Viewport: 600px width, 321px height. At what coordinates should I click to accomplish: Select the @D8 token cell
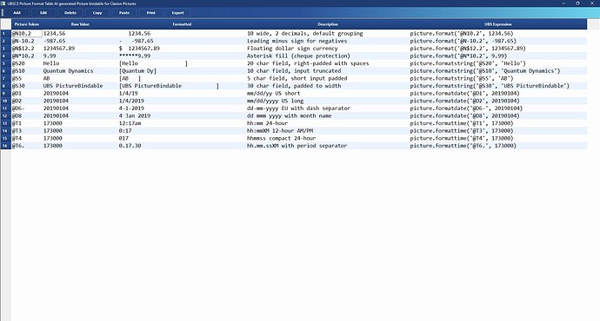[27, 115]
